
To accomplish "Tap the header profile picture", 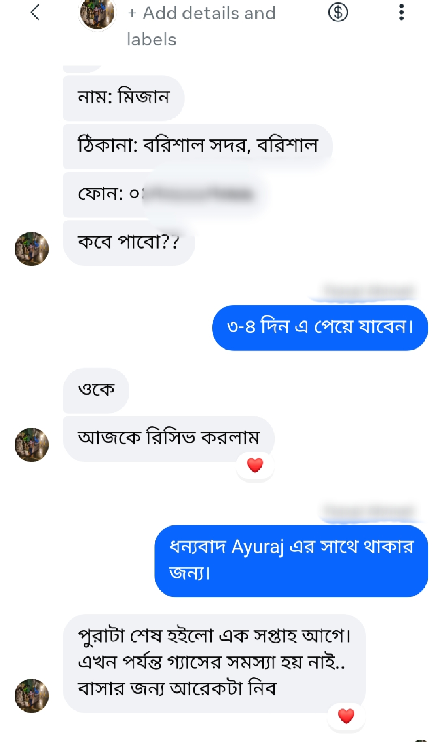I will click(x=97, y=14).
